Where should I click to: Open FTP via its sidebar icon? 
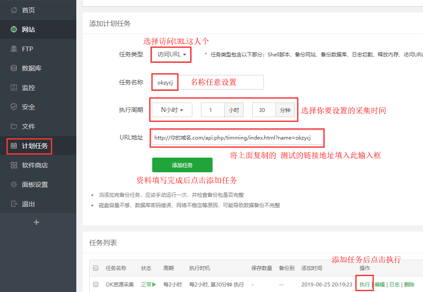14,49
